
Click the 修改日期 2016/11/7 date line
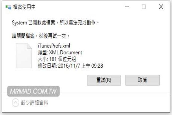[71, 66]
